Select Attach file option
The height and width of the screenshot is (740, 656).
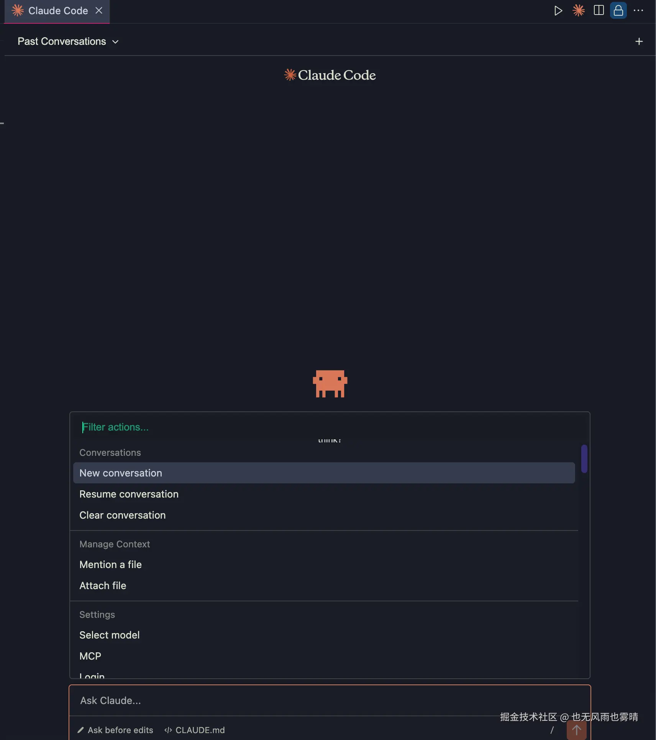324,586
